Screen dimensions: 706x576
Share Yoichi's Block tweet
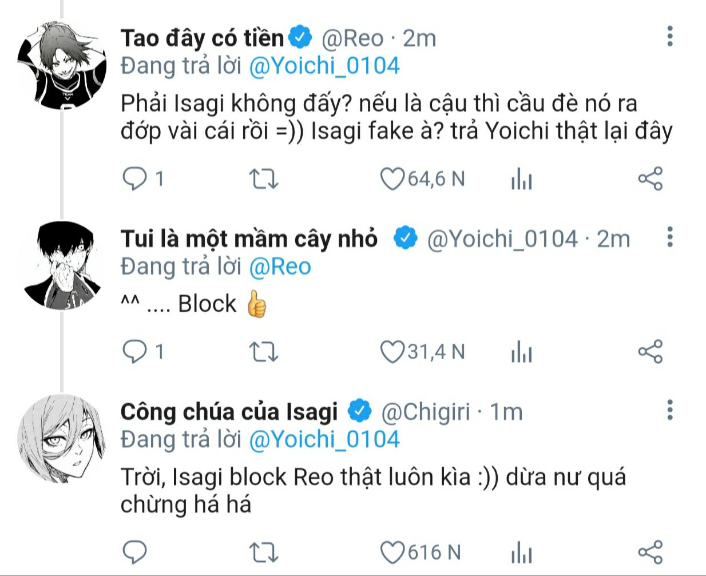coord(650,351)
